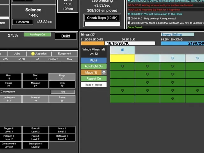Click the '308/308 employed' text
204x153 pixels.
(102, 11)
